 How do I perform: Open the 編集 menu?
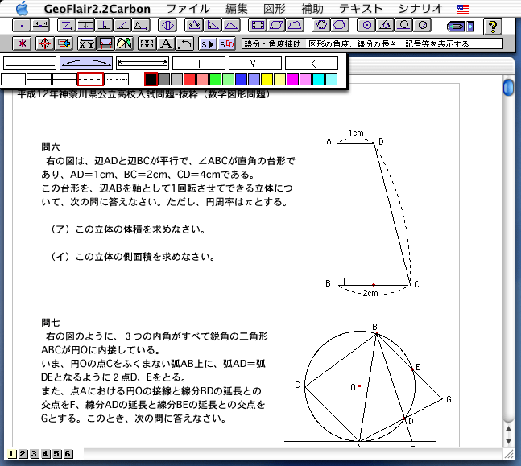tap(237, 9)
